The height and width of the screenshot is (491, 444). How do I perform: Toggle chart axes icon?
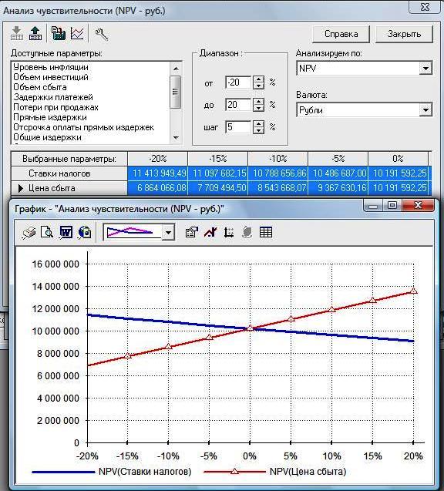[x=229, y=232]
